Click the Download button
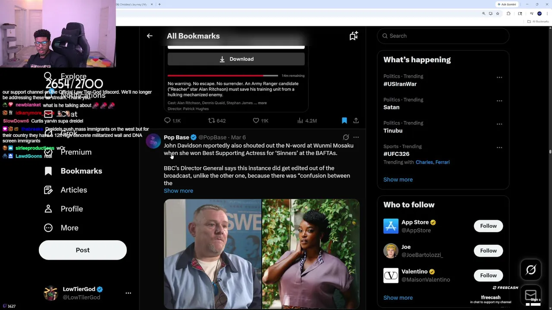The width and height of the screenshot is (552, 310). point(236,59)
